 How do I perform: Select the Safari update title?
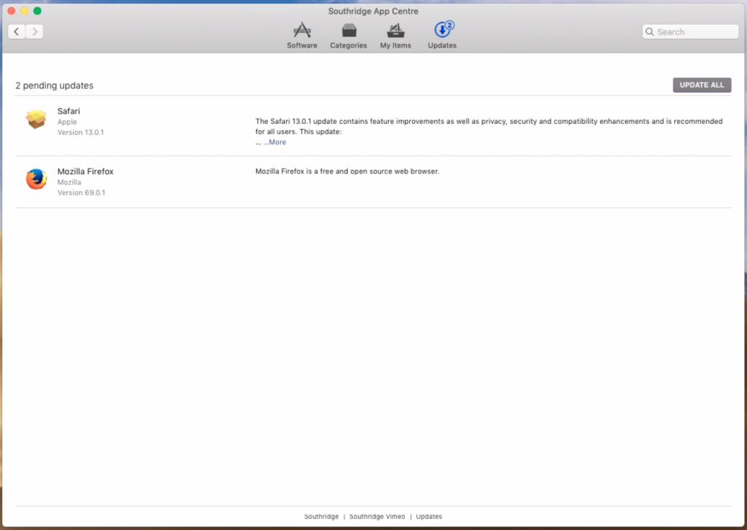pyautogui.click(x=69, y=111)
